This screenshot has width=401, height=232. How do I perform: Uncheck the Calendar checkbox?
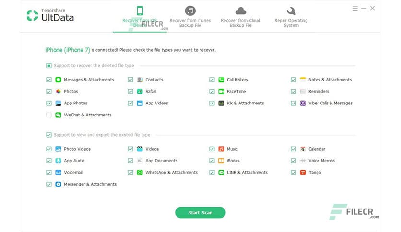[x=294, y=149]
